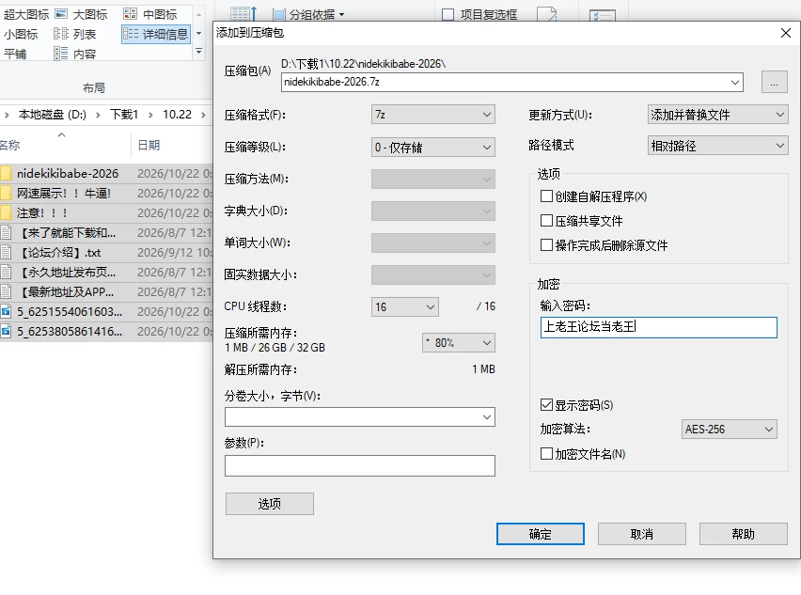Tick 操作完成后删除源文件 checkbox

point(546,245)
